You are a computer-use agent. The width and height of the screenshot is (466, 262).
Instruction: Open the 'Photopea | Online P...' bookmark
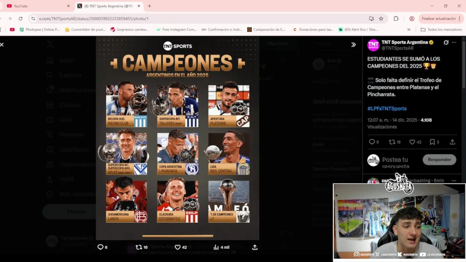(x=40, y=29)
